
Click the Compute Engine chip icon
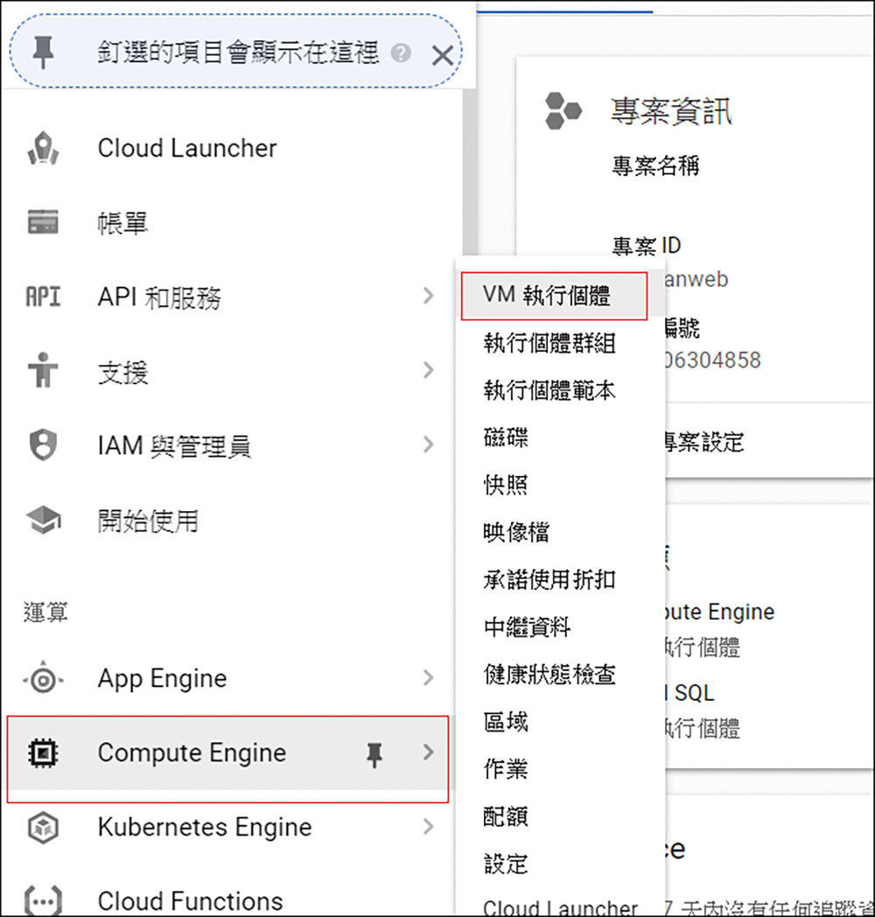(43, 752)
